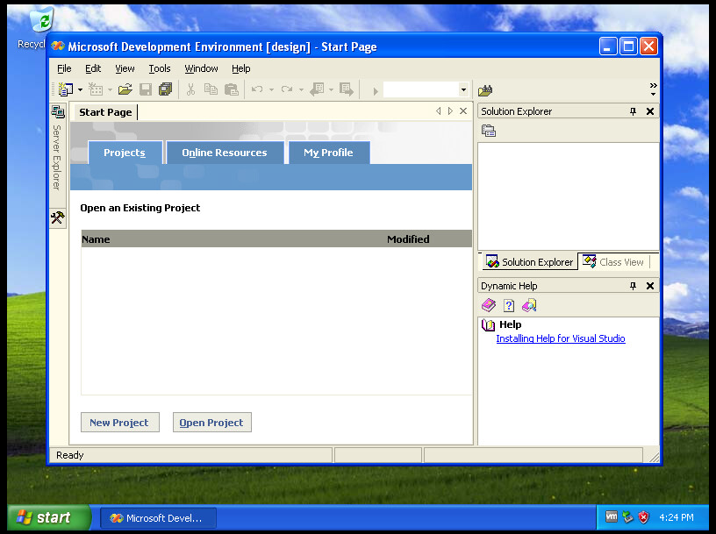Open the File menu

[x=64, y=68]
